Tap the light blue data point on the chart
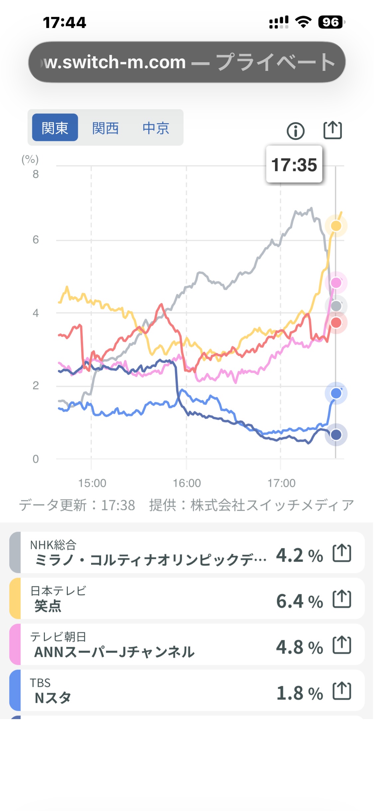Screen dimensions: 374x811 [x=336, y=393]
